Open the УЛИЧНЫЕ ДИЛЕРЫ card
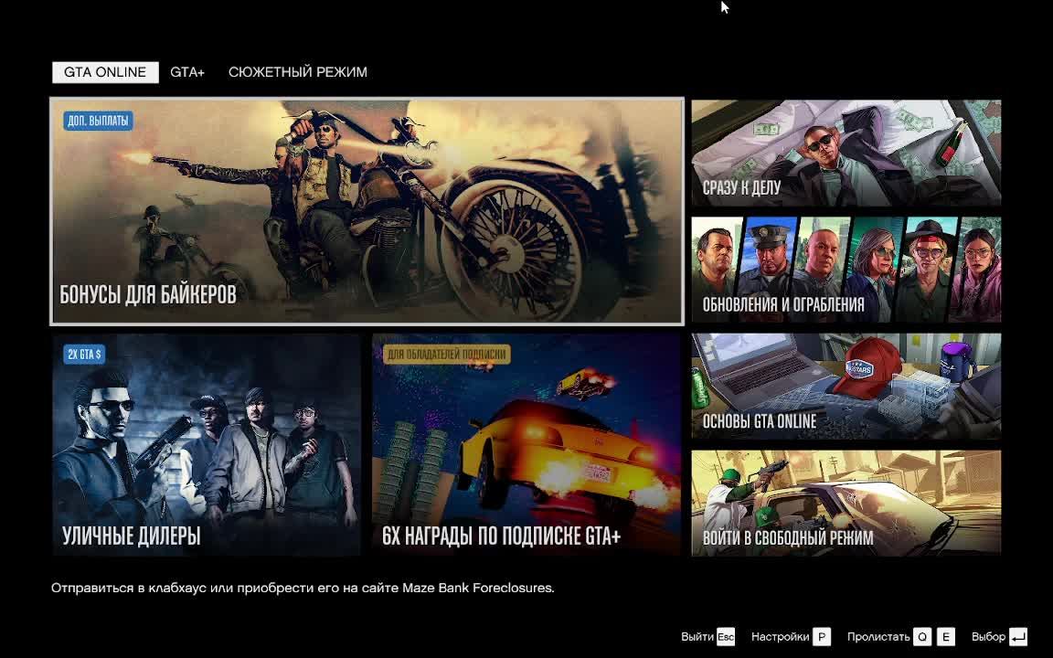 click(x=207, y=444)
